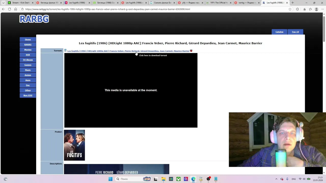Open the tab search dropdown arrow

(x=3, y=3)
